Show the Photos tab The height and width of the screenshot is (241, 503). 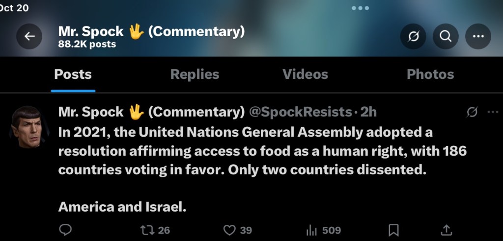pos(430,74)
